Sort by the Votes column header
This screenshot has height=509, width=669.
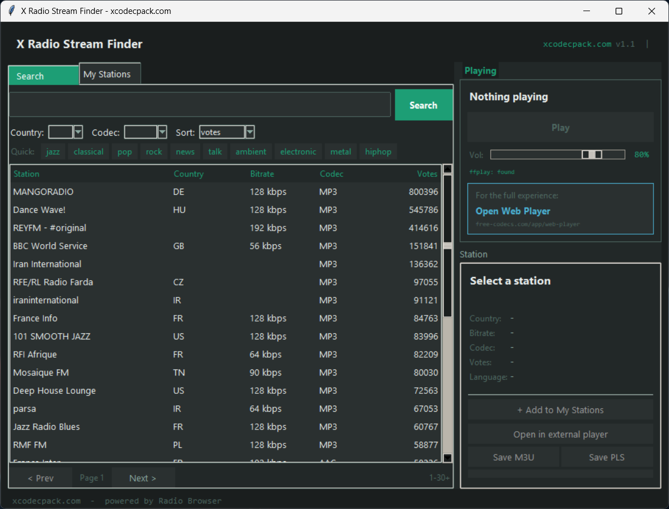point(427,174)
